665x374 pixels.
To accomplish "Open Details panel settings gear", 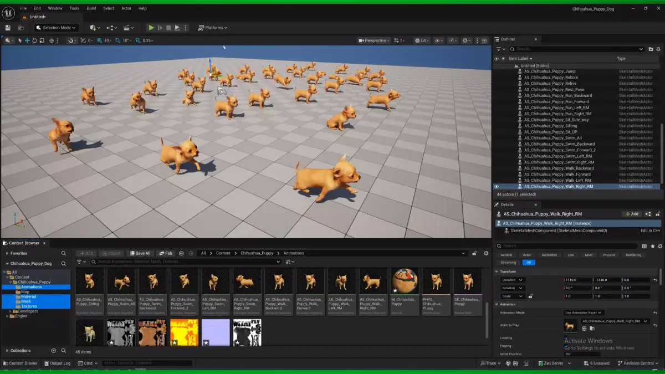I will (659, 246).
